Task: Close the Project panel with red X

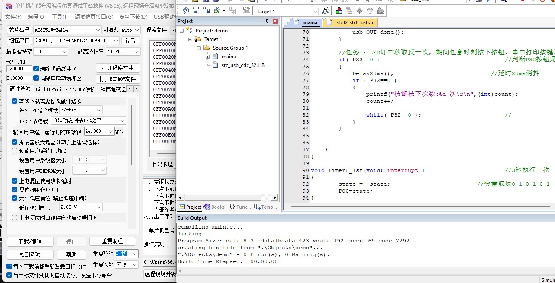Action: click(274, 21)
